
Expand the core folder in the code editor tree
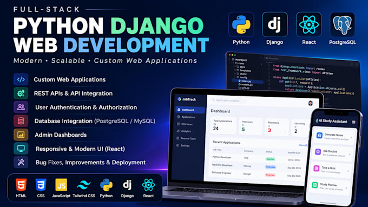pos(239,63)
